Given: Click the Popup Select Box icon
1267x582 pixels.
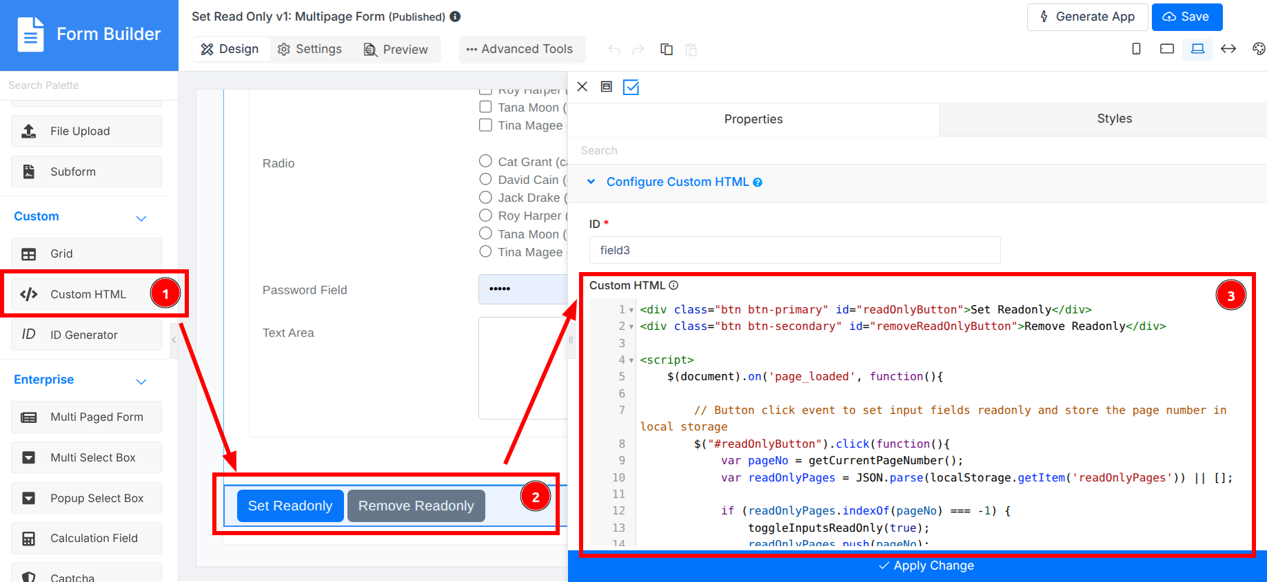Looking at the screenshot, I should tap(29, 498).
